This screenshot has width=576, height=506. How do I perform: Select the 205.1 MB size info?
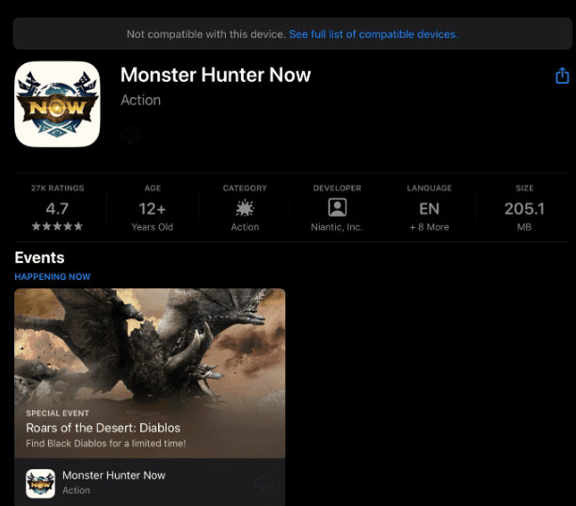[x=524, y=208]
